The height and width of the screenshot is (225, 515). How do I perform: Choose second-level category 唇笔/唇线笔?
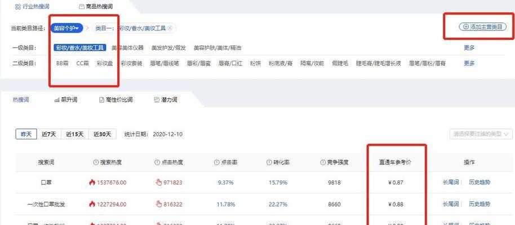tap(165, 64)
